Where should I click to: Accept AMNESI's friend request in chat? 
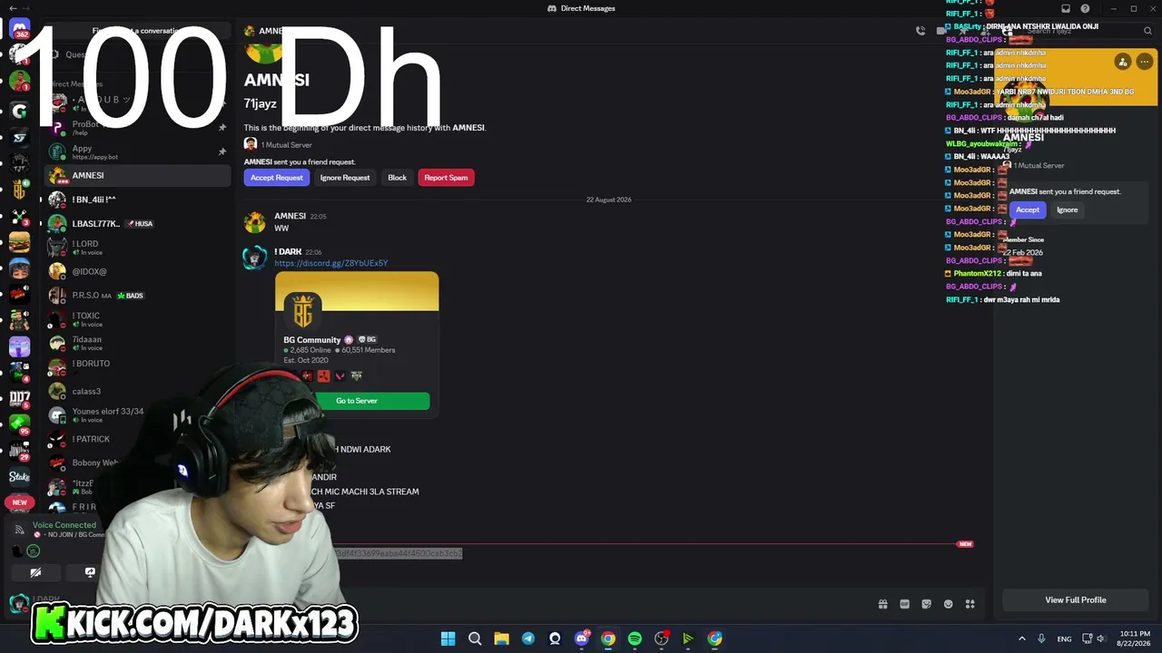tap(277, 178)
